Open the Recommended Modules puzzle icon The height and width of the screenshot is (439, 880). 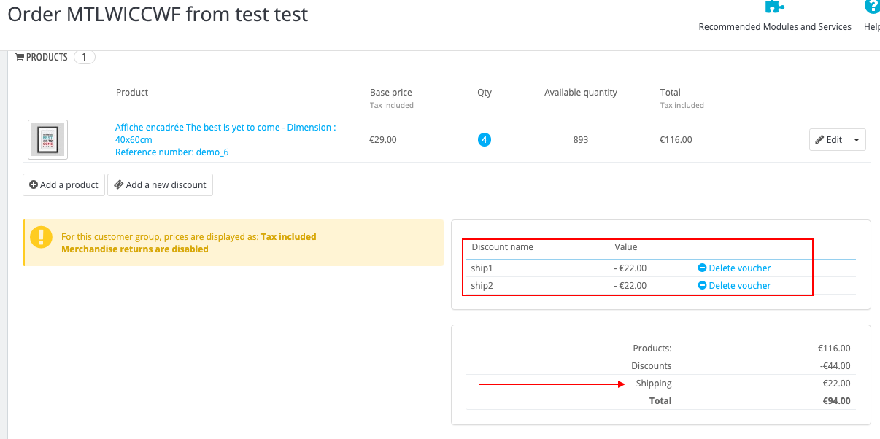(774, 7)
